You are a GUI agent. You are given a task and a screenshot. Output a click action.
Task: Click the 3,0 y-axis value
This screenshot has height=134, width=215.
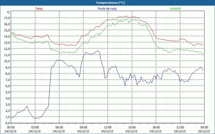(x=8, y=105)
